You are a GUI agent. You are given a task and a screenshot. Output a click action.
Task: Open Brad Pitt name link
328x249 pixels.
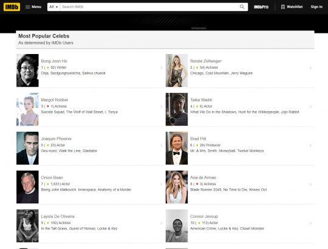click(x=198, y=139)
